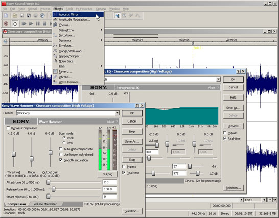Click the Output meter button
The height and width of the screenshot is (218, 279).
pos(107,174)
